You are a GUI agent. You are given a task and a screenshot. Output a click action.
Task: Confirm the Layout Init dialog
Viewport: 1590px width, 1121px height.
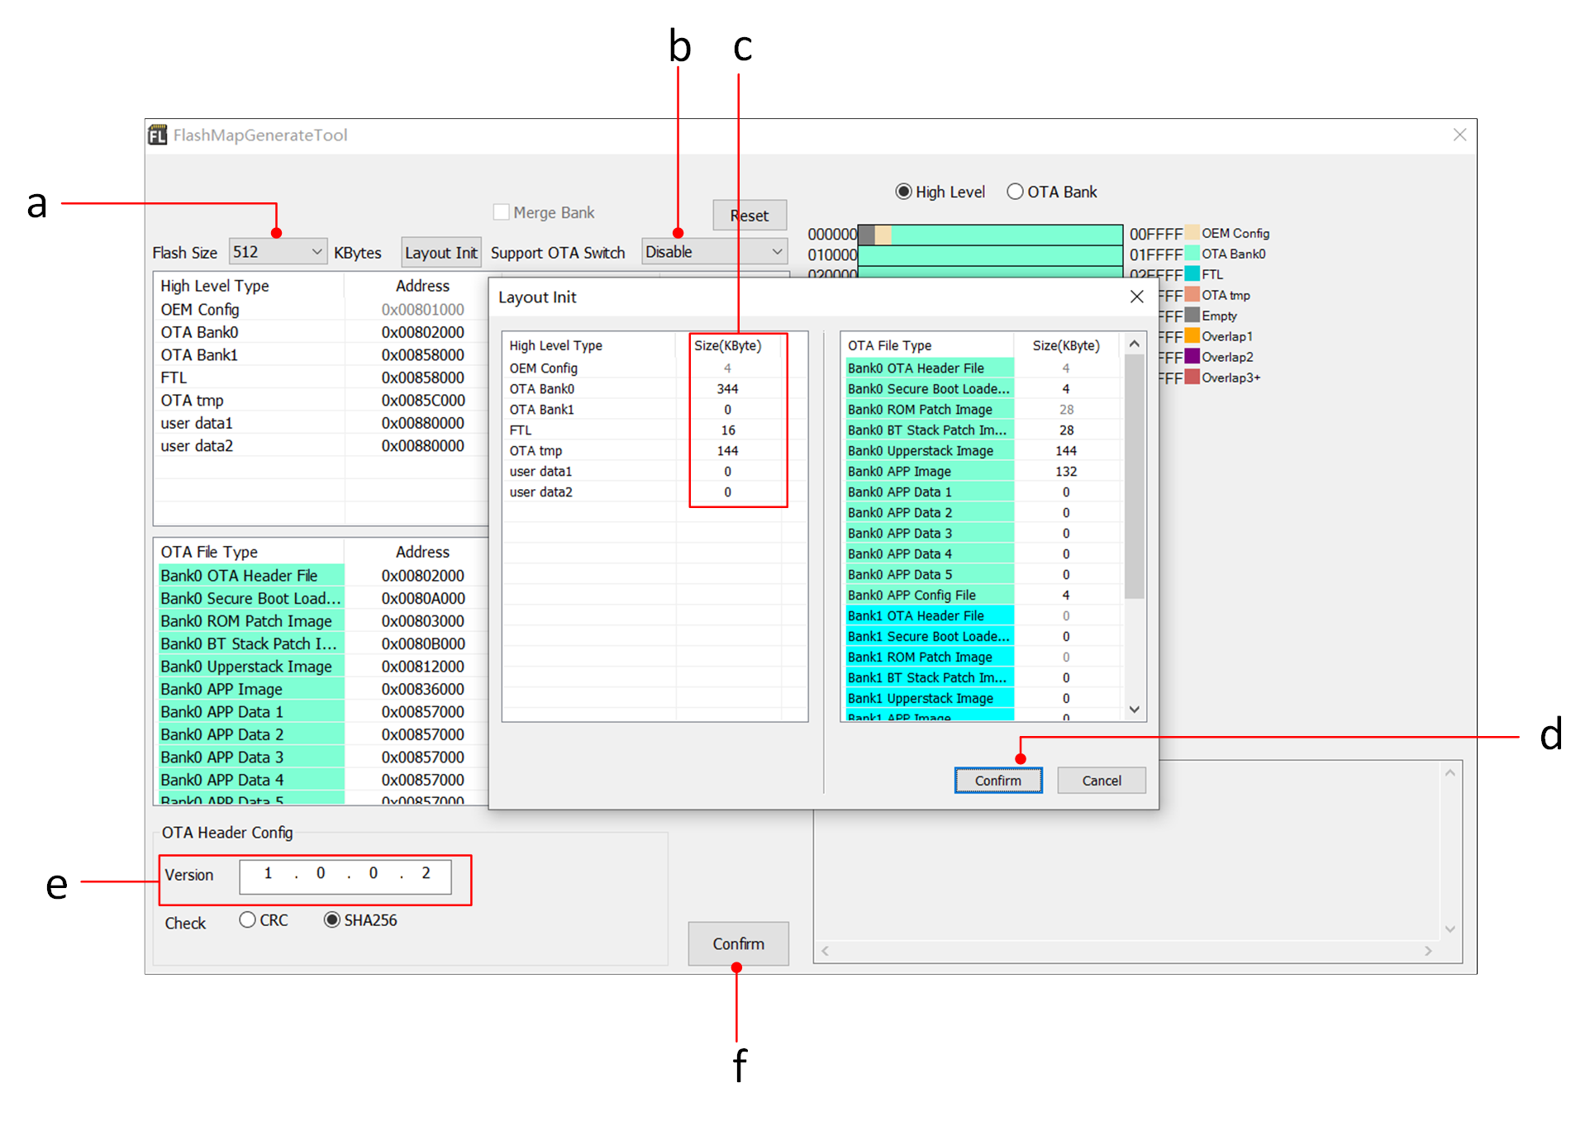tap(997, 781)
